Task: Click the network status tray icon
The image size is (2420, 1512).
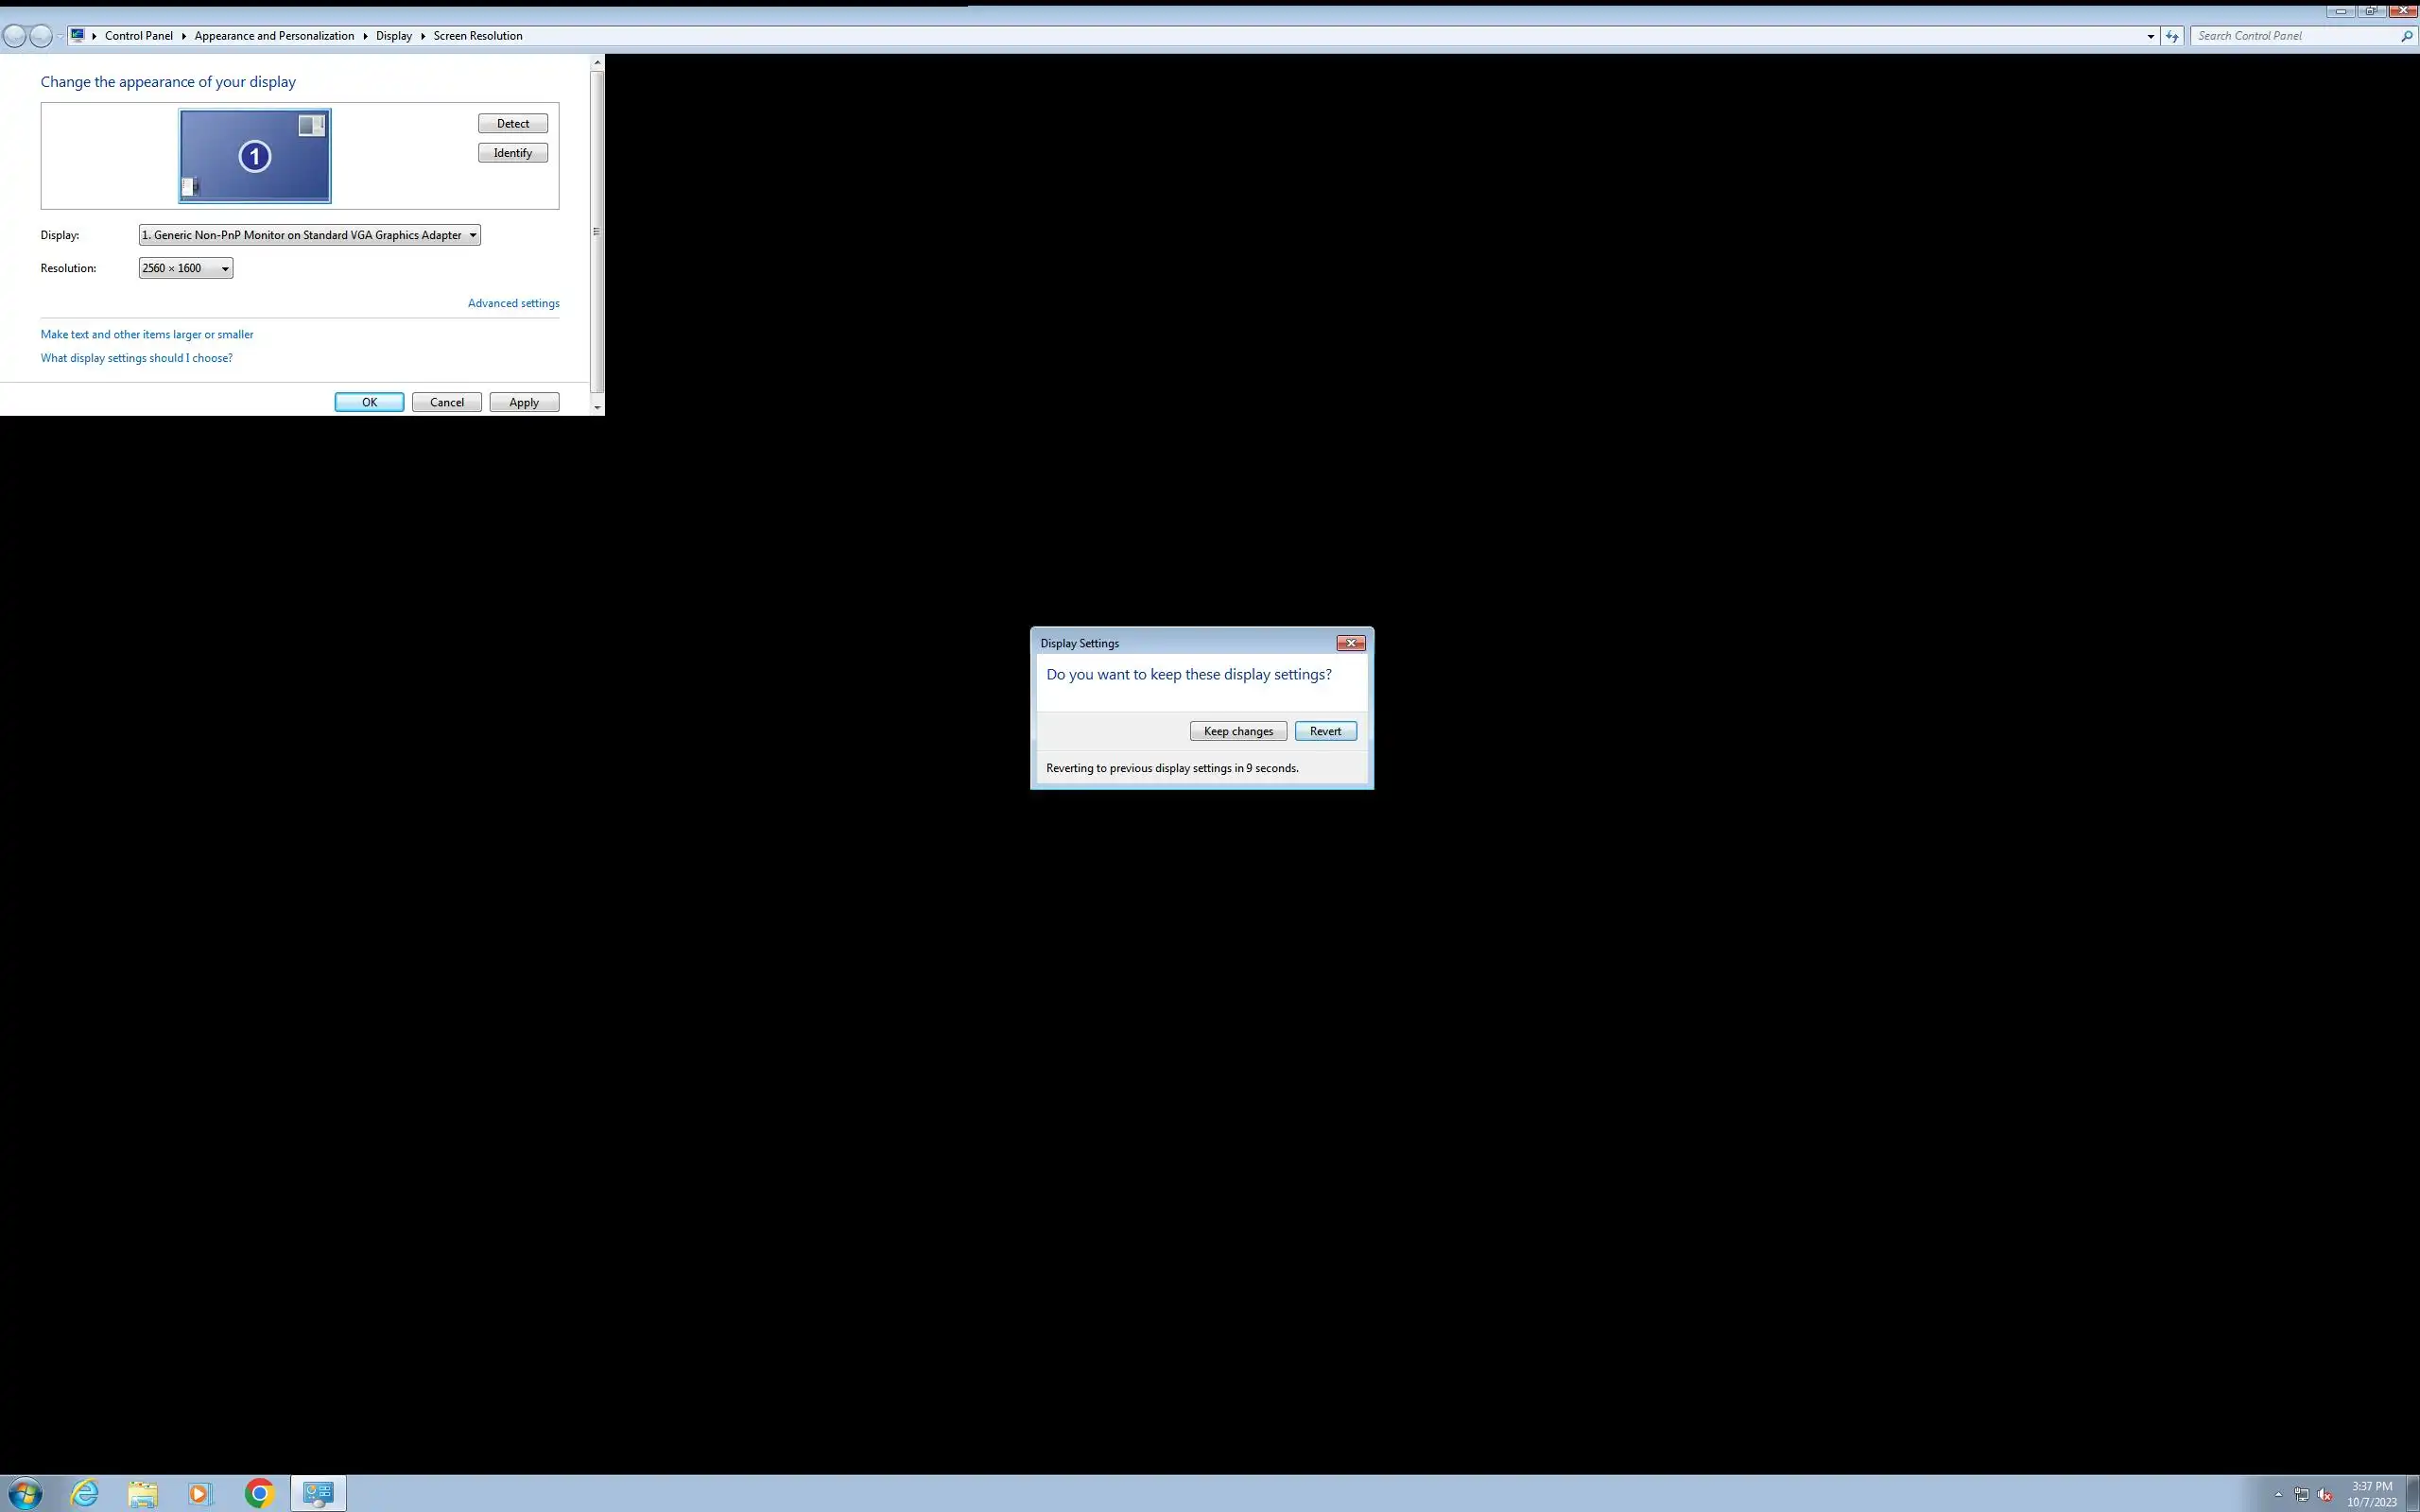Action: pyautogui.click(x=2301, y=1495)
